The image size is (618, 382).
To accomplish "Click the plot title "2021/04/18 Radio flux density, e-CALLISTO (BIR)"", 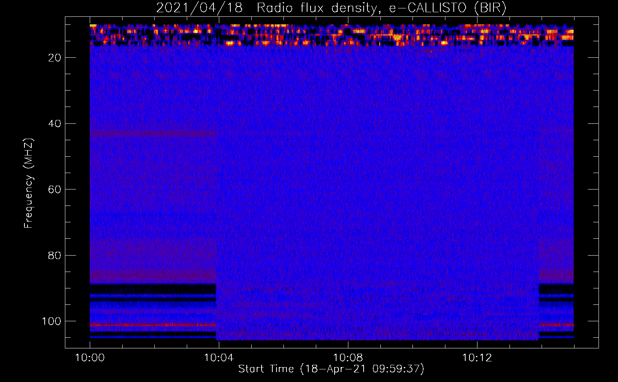I will [x=331, y=8].
